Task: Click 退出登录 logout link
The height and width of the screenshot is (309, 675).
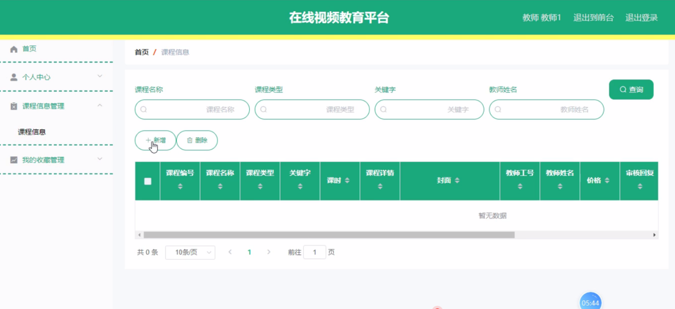Action: [641, 18]
